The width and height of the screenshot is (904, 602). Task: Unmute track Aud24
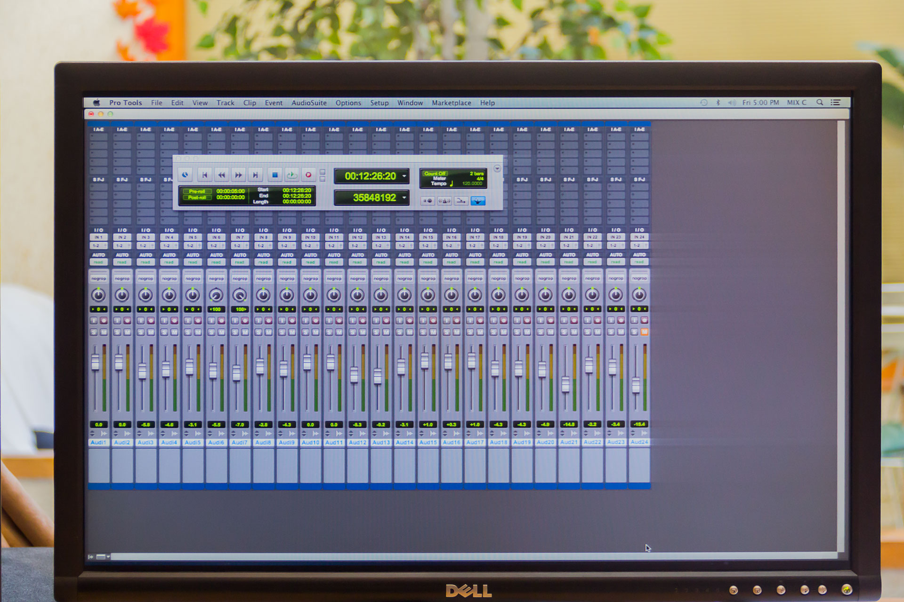point(645,332)
